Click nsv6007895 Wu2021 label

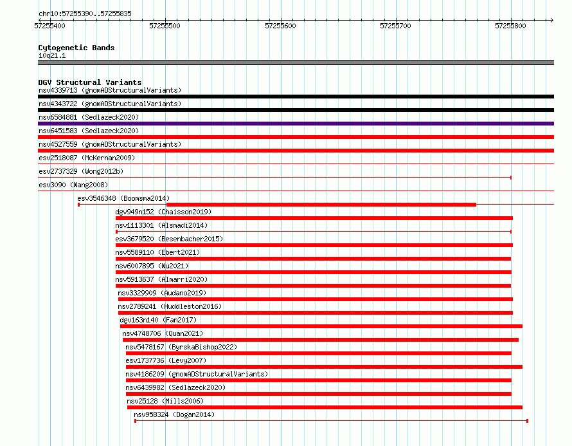152,266
